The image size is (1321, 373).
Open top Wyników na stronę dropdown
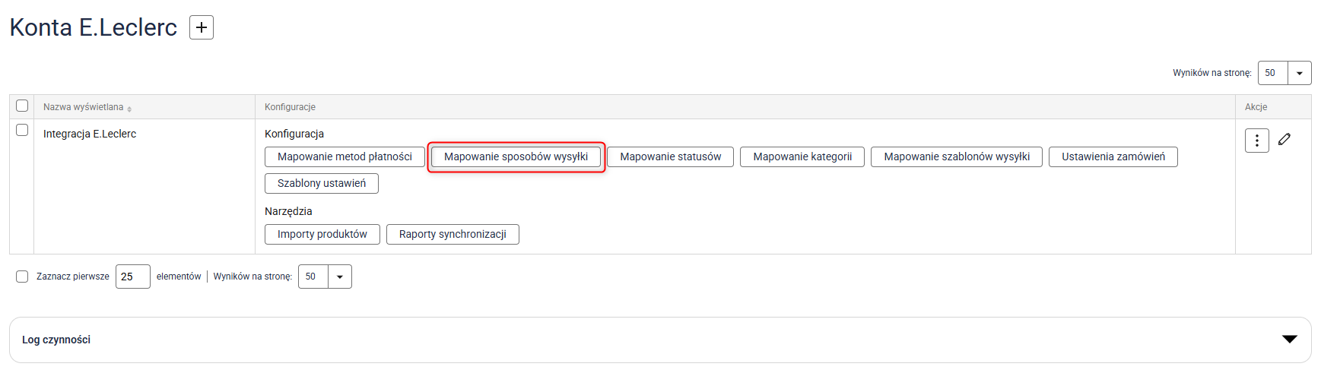pos(1299,73)
